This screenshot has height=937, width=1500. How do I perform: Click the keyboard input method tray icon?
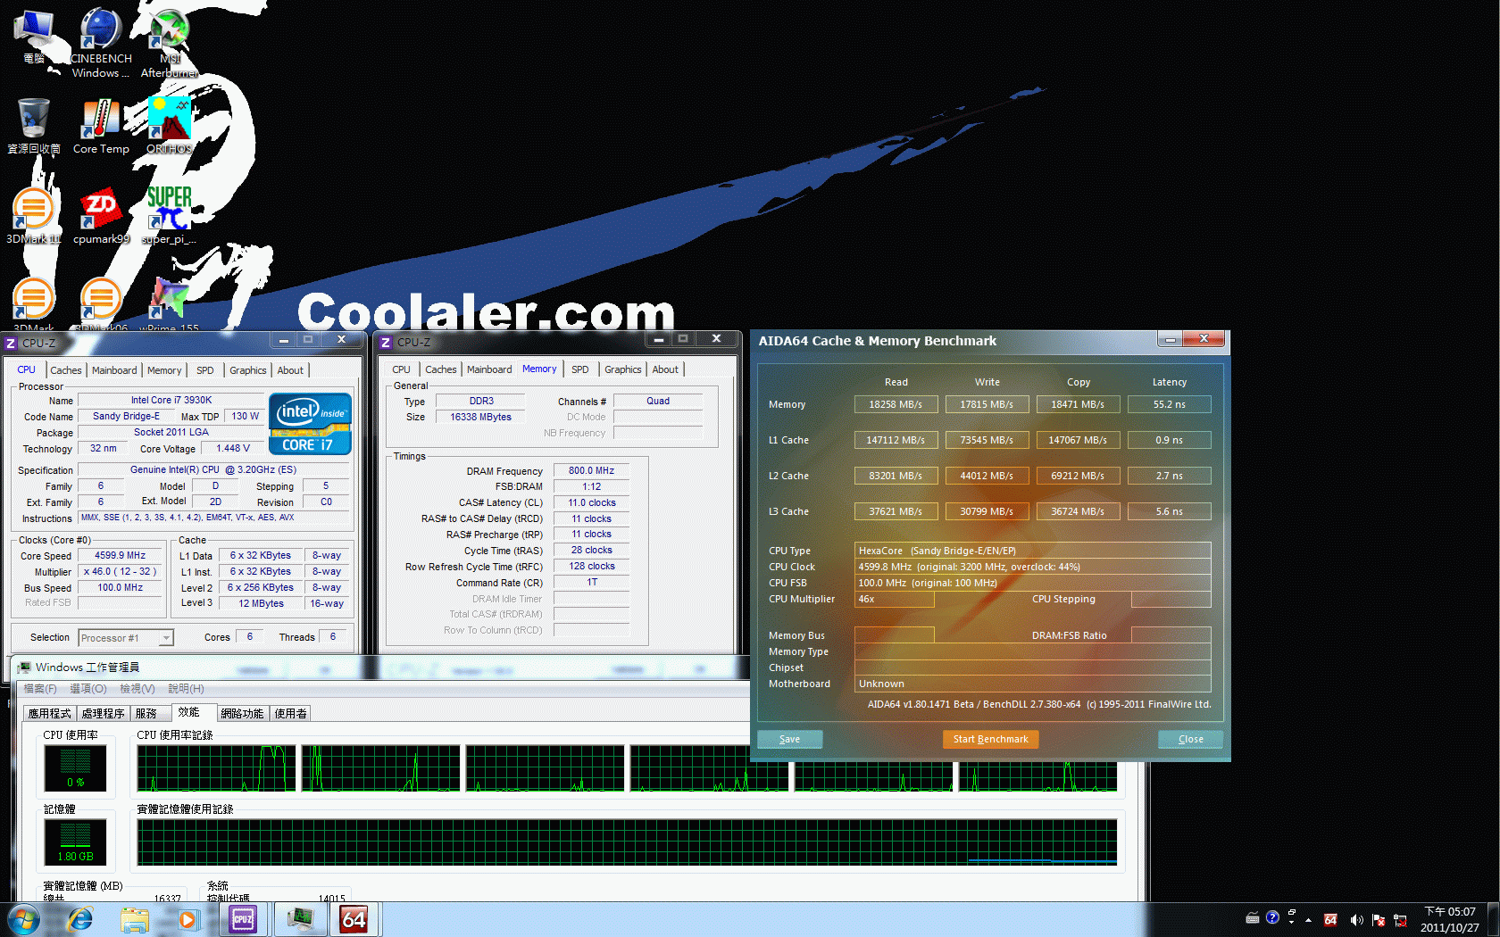[1253, 917]
